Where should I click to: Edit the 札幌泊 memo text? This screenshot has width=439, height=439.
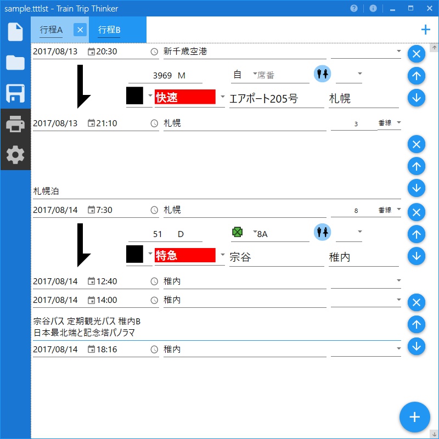[x=217, y=191]
